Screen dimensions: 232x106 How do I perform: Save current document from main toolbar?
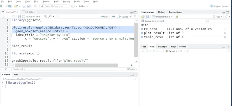click(24, 6)
